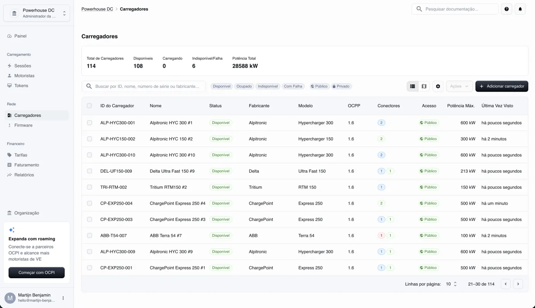Go to next page arrow

click(x=518, y=284)
